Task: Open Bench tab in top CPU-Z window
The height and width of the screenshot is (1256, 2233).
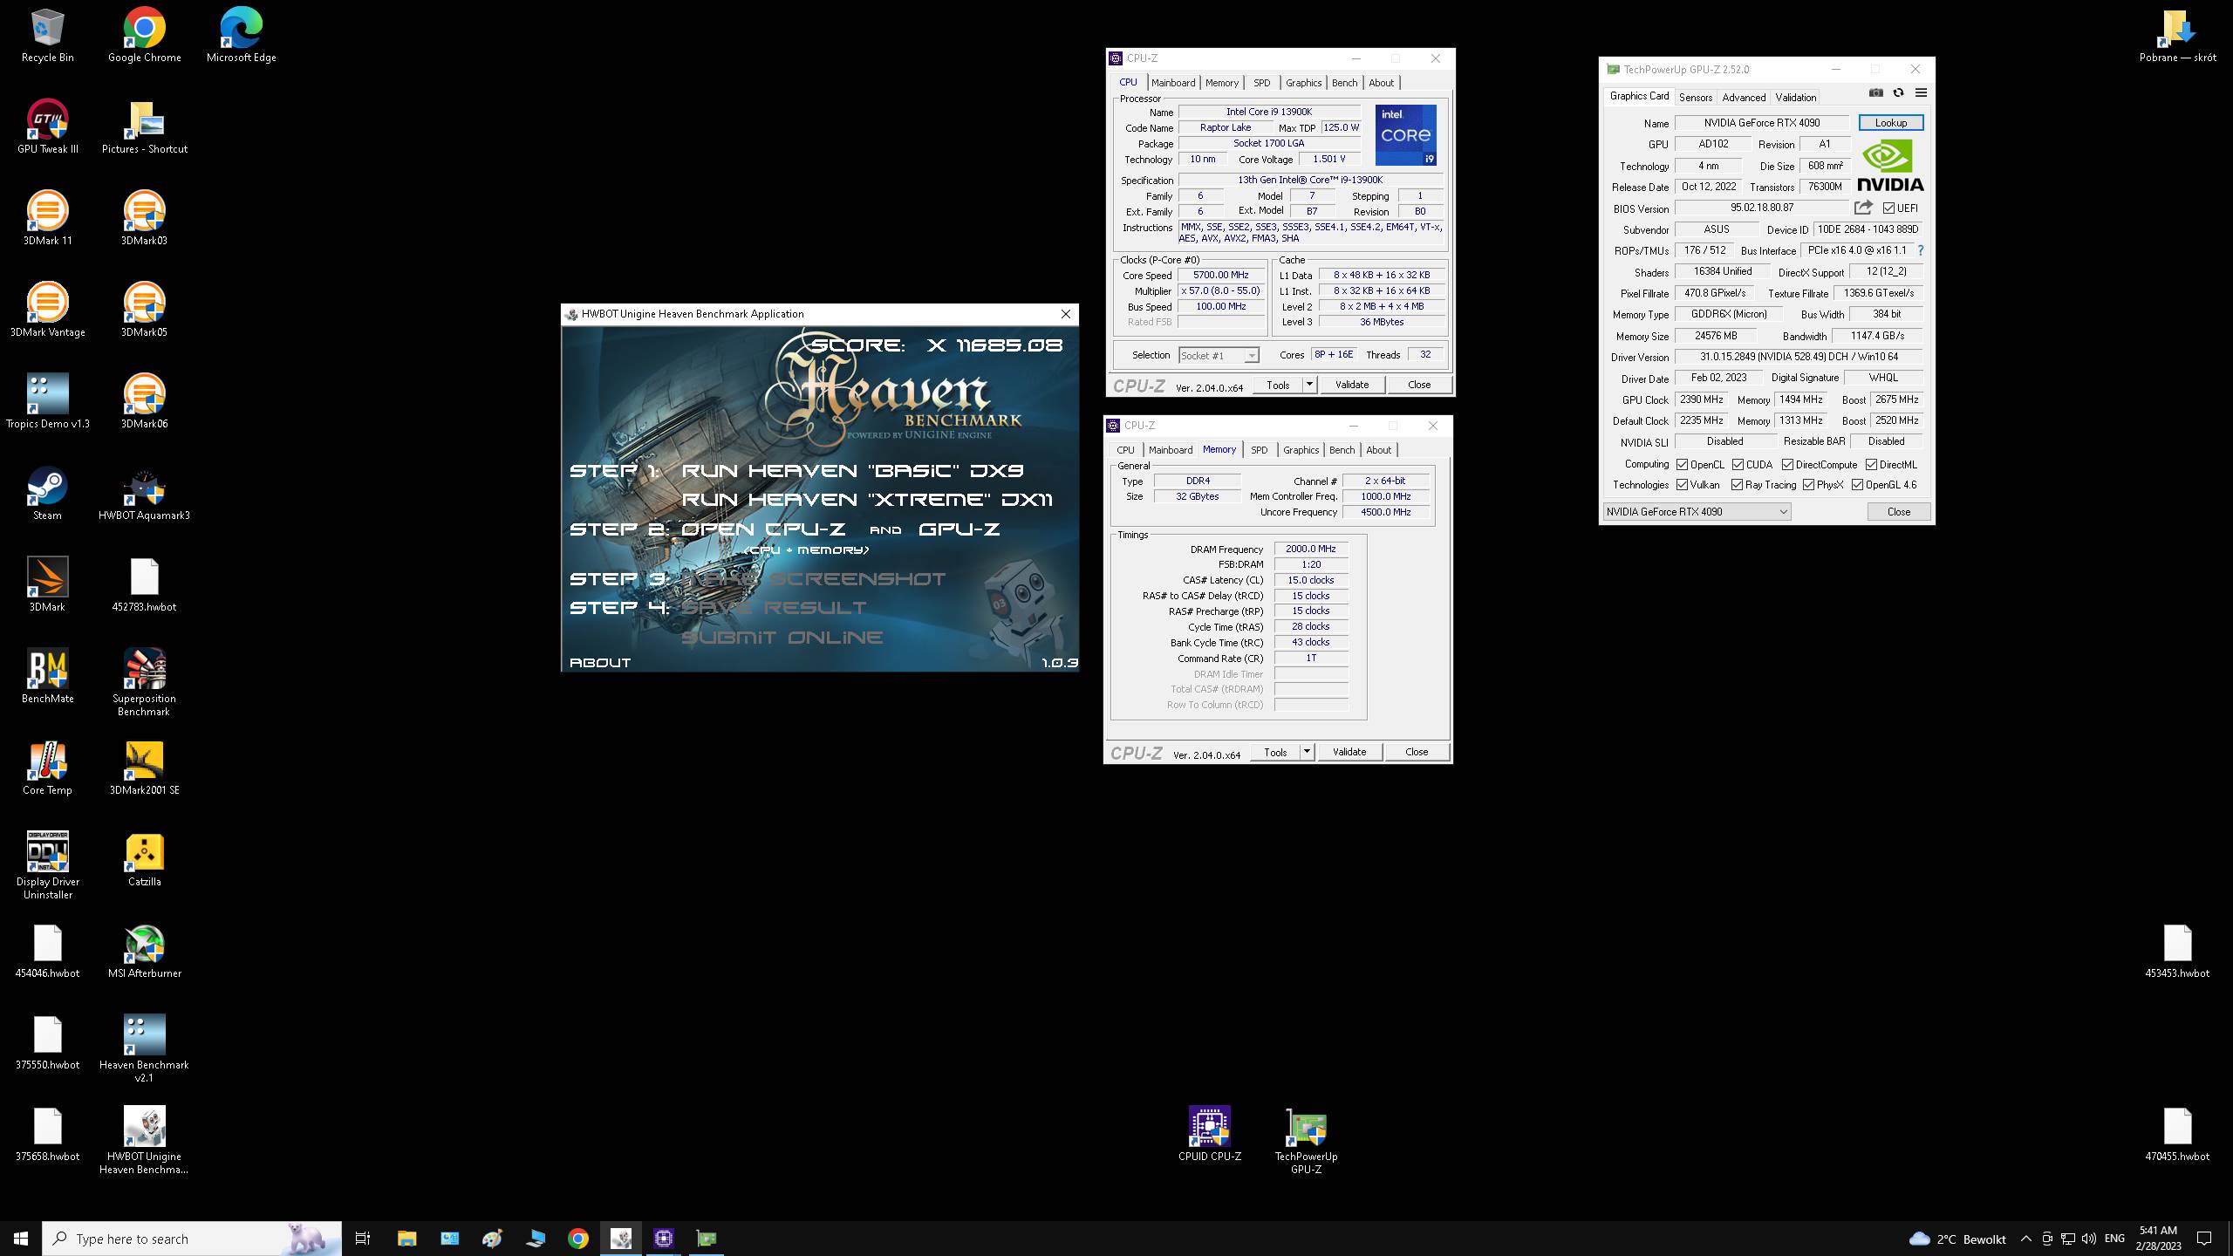Action: tap(1344, 83)
